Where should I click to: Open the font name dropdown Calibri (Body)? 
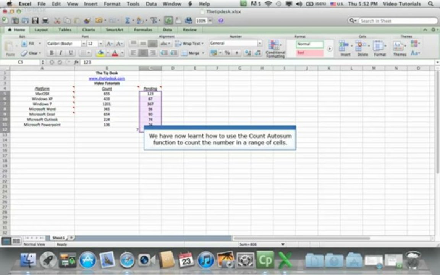[83, 44]
